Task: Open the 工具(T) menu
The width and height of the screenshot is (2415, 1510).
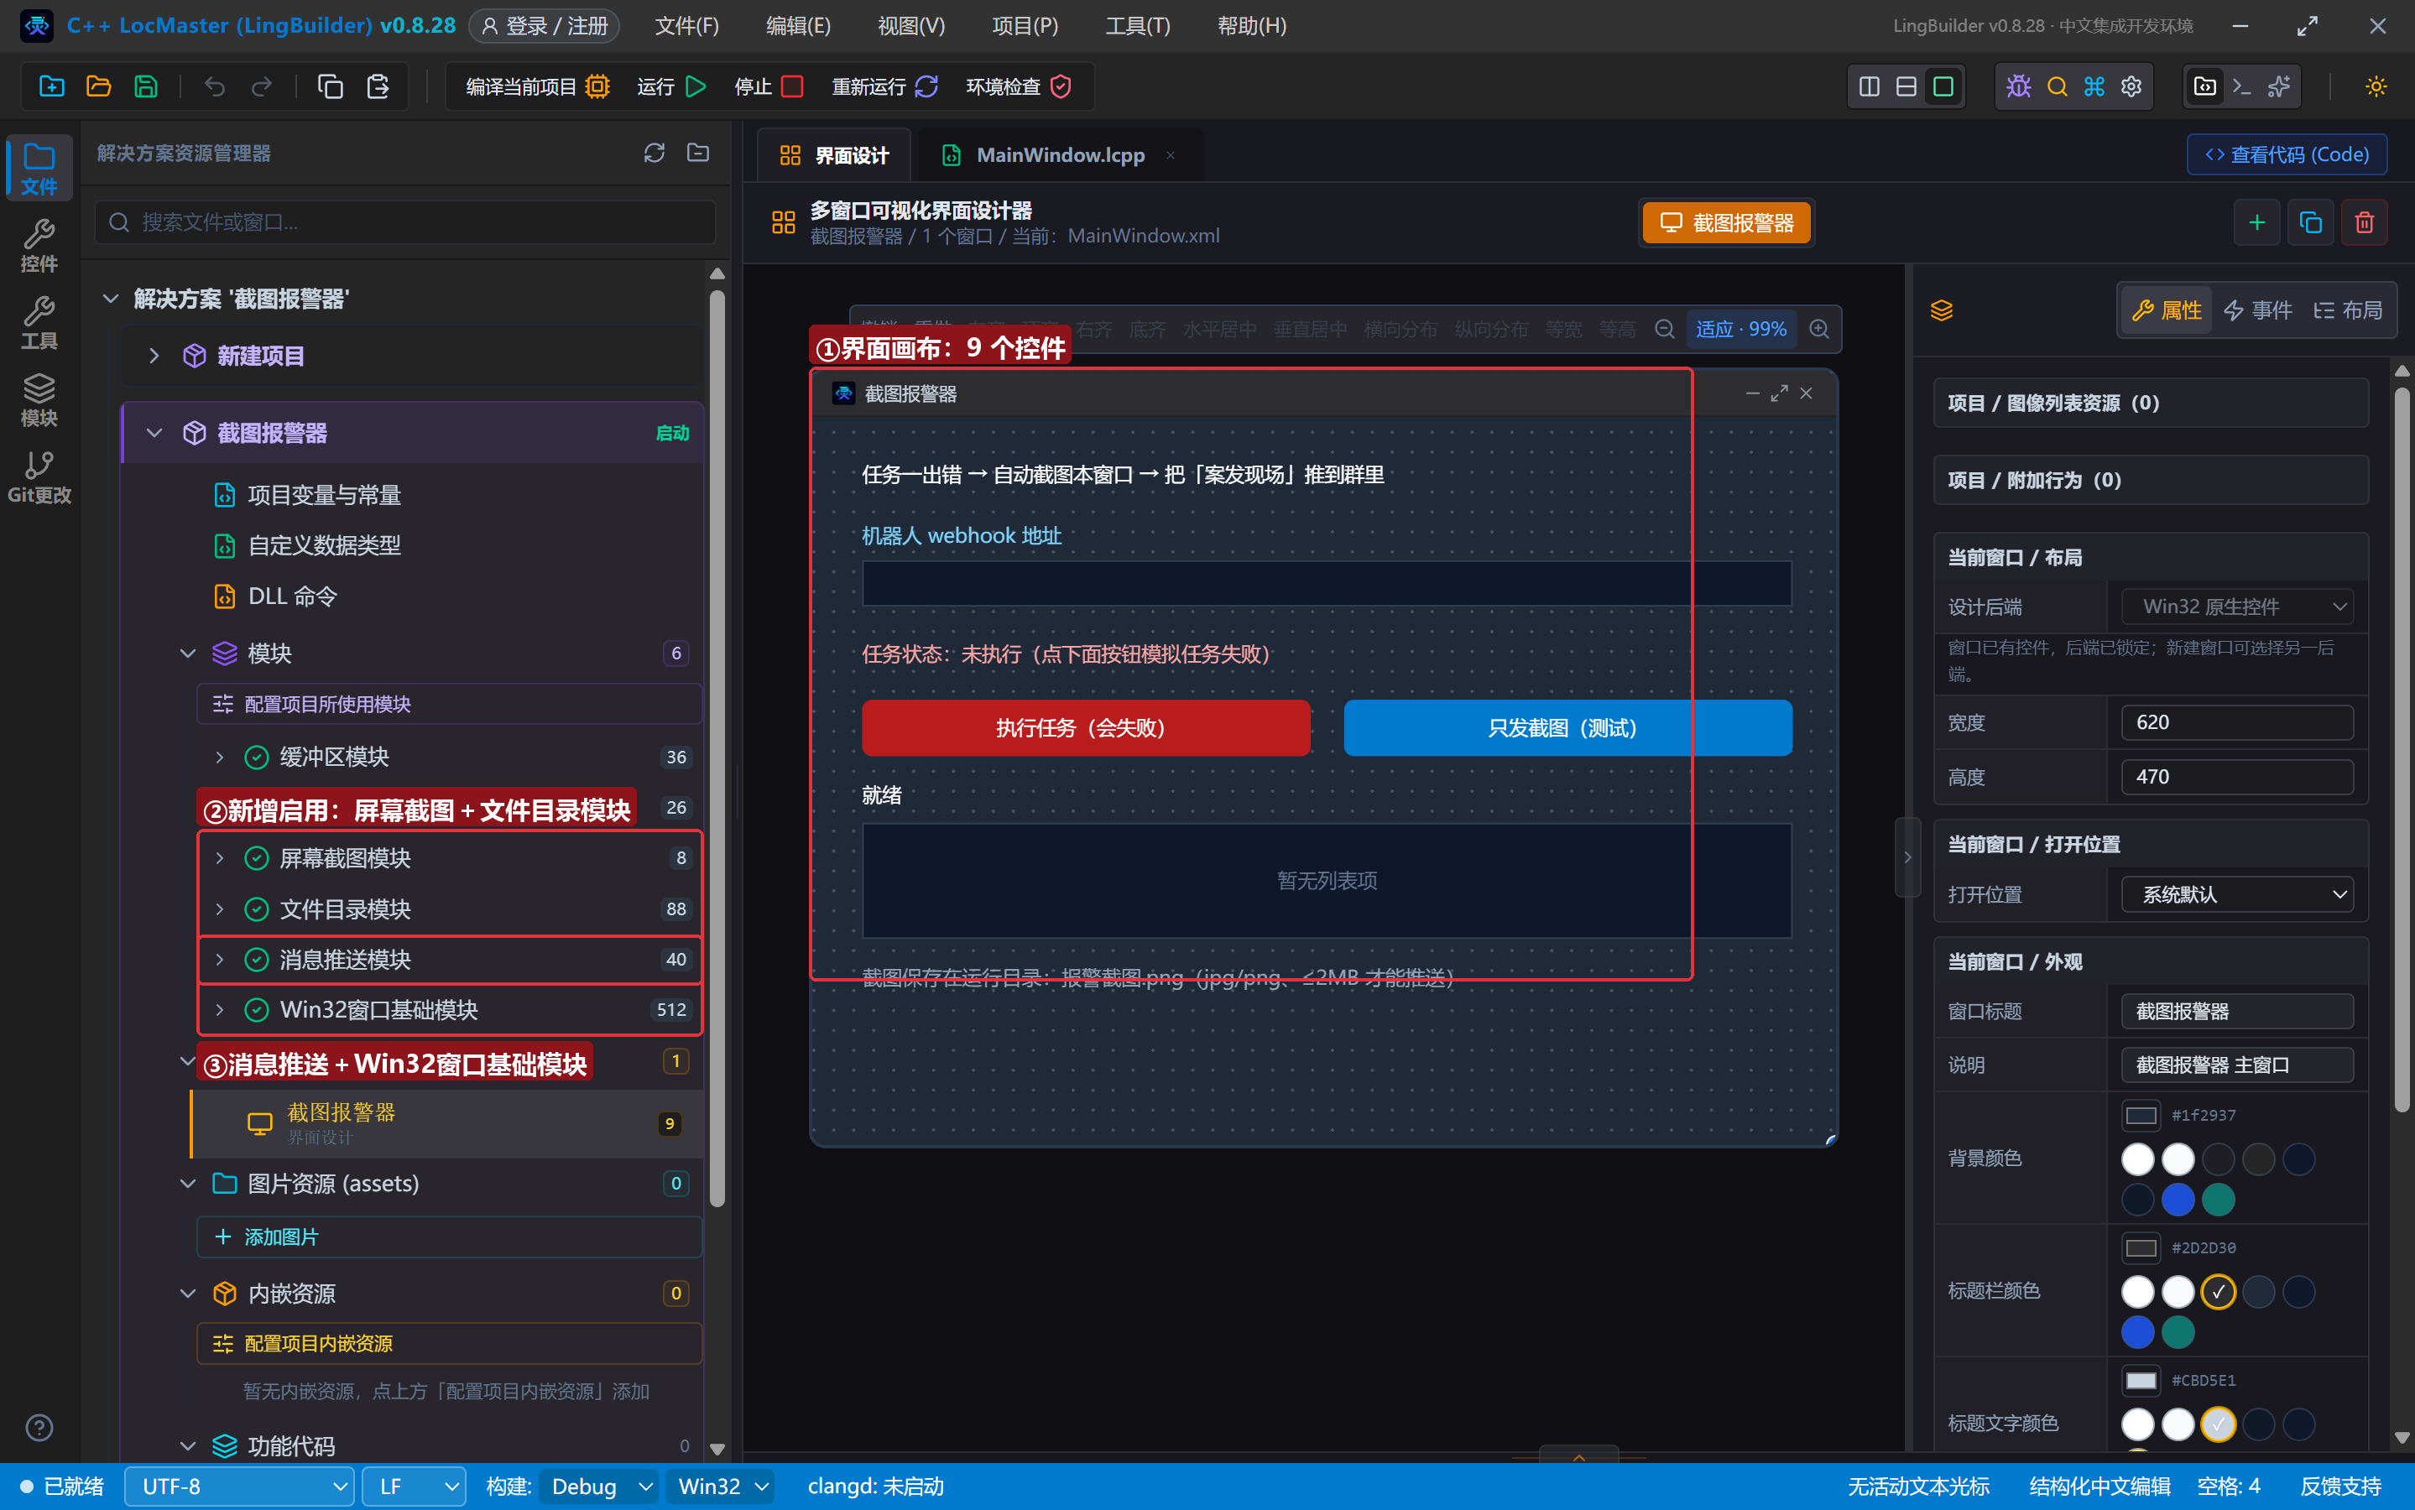Action: click(x=1138, y=26)
